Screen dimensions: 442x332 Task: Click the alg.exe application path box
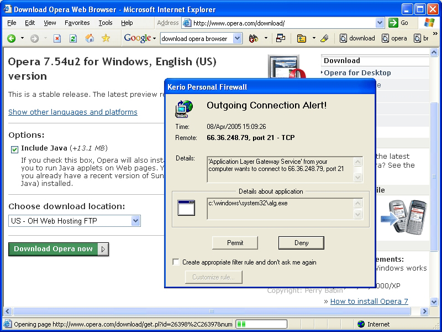pyautogui.click(x=285, y=209)
